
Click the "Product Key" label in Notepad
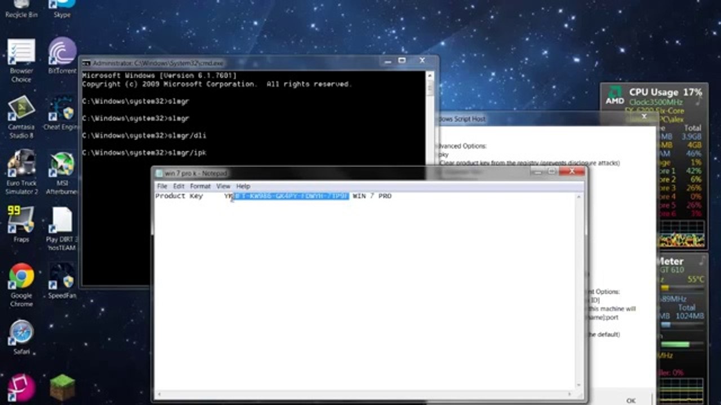(179, 196)
